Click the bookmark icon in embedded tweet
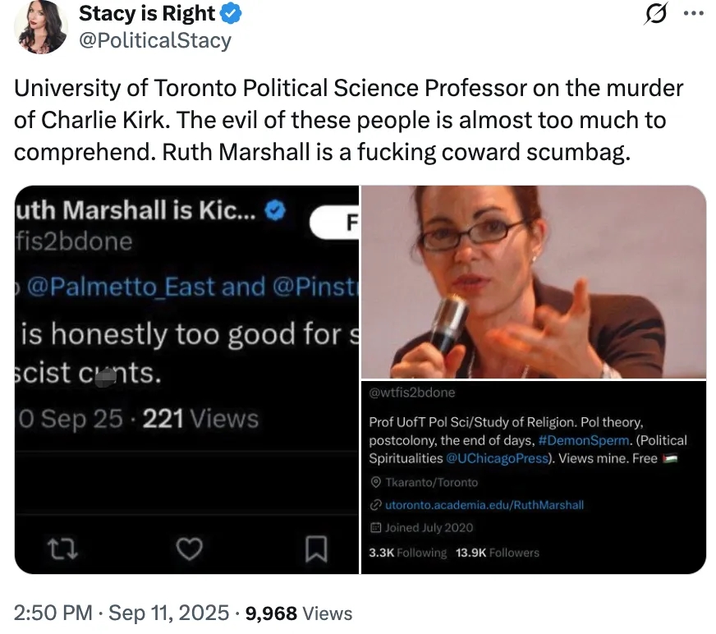The image size is (716, 634). pos(316,548)
